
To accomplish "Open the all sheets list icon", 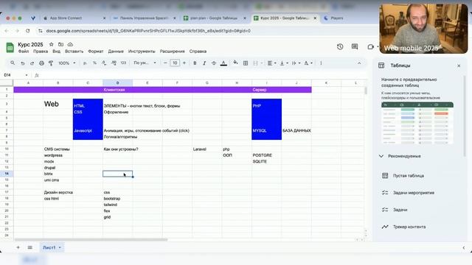I will click(x=29, y=247).
